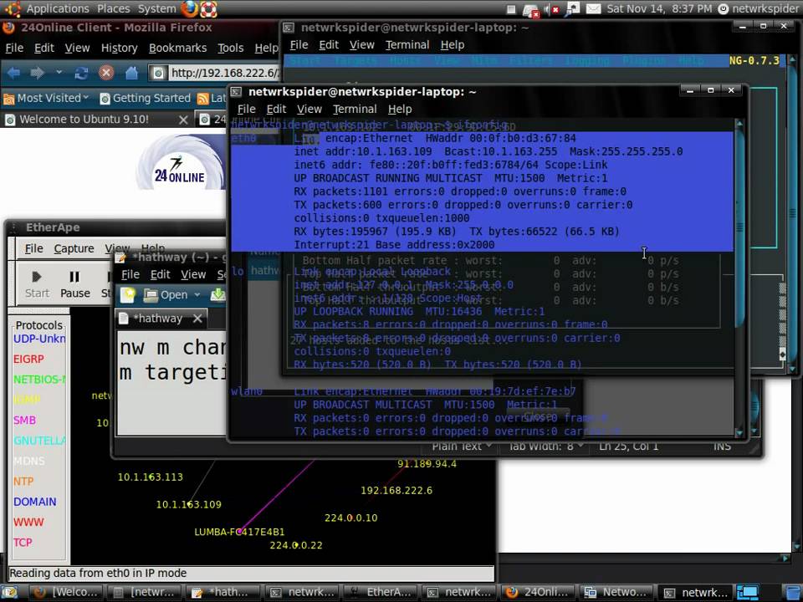Click the EIGRP protocol legend entry
Image resolution: width=803 pixels, height=602 pixels.
[x=28, y=360]
